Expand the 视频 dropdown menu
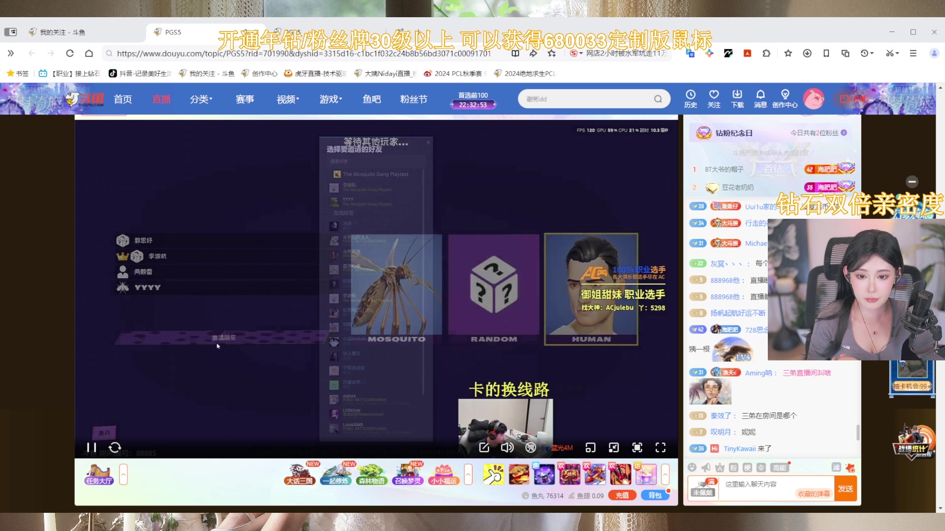Image resolution: width=945 pixels, height=531 pixels. coord(288,99)
